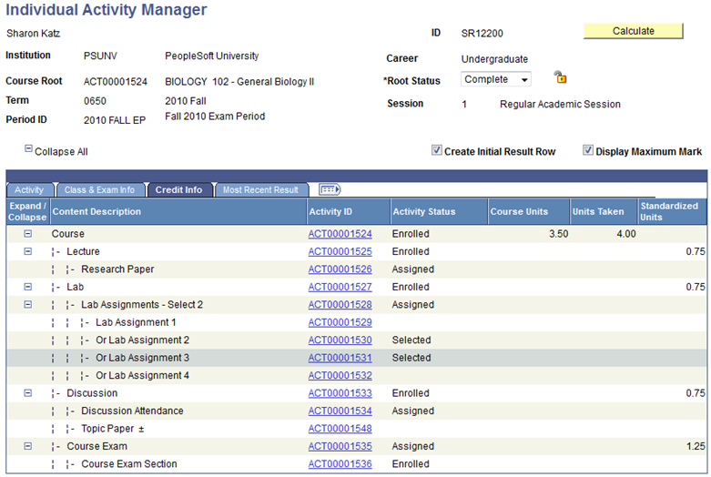Open activity link ACT00001530
The height and width of the screenshot is (477, 711).
pyautogui.click(x=340, y=340)
